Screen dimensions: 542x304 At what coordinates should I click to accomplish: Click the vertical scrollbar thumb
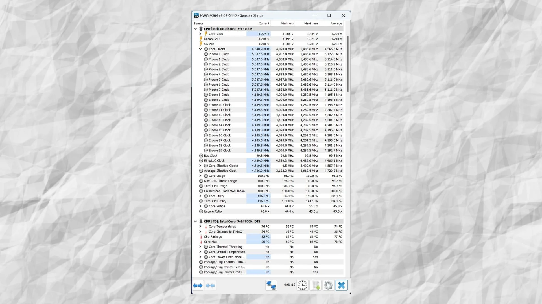[x=348, y=64]
